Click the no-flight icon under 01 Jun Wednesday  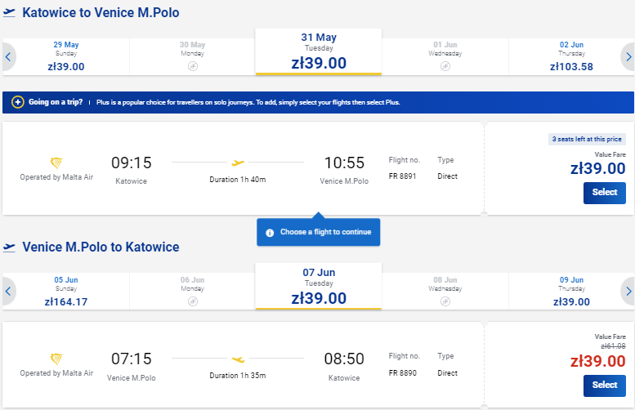[445, 66]
